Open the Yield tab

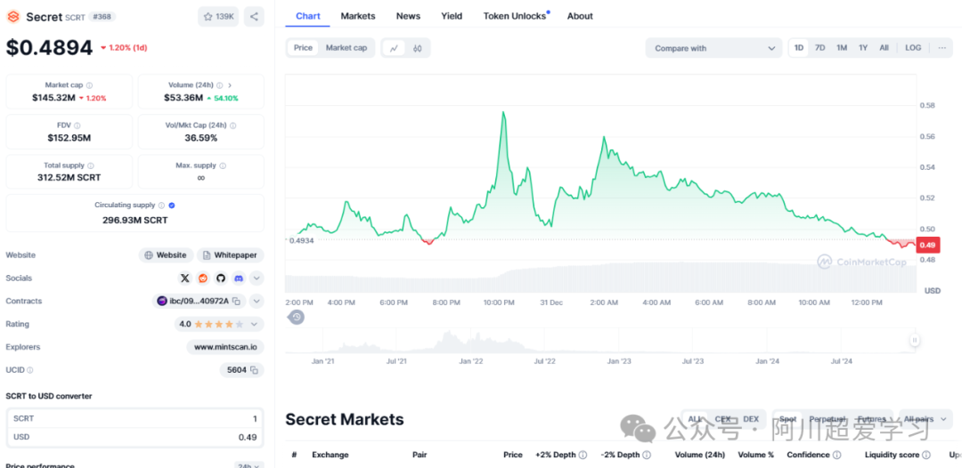[x=452, y=16]
